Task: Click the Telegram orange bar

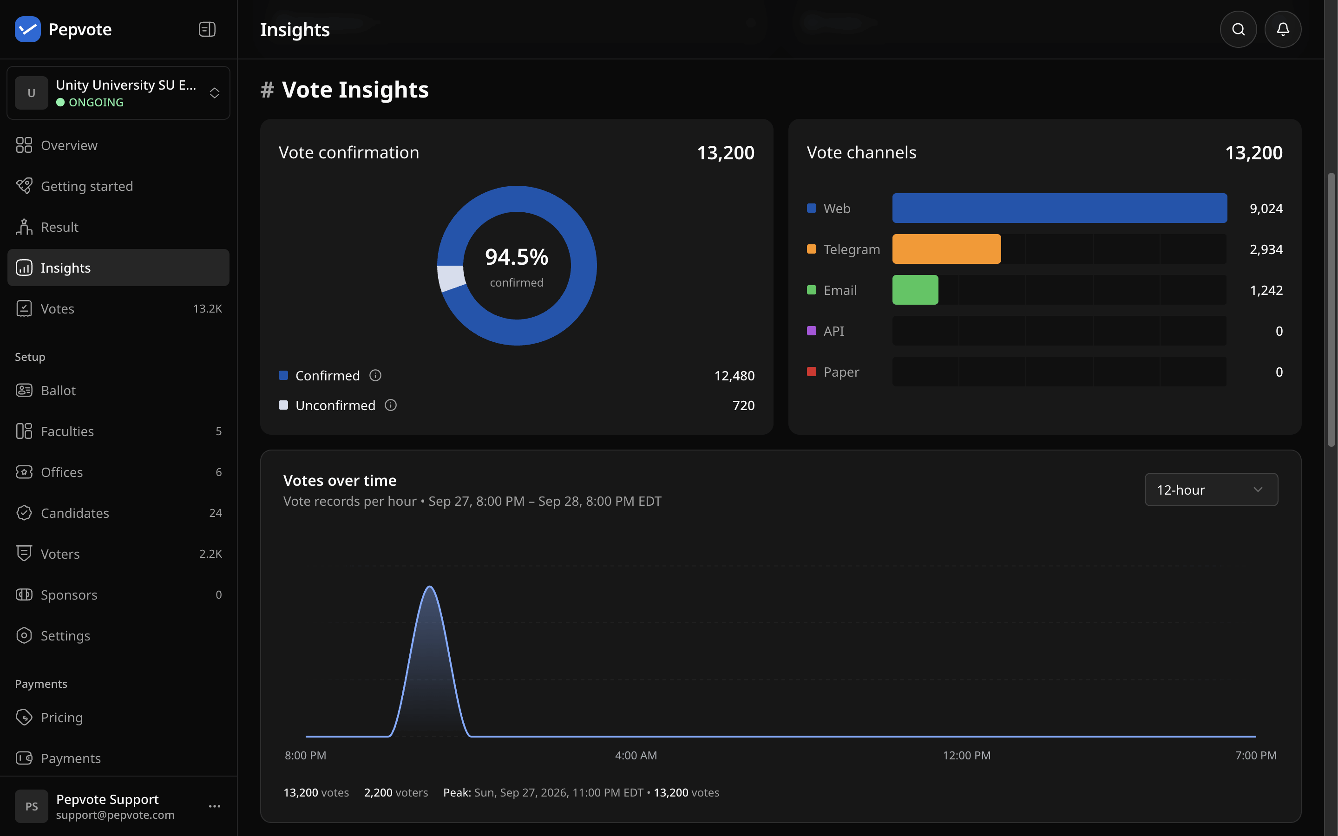Action: 946,249
